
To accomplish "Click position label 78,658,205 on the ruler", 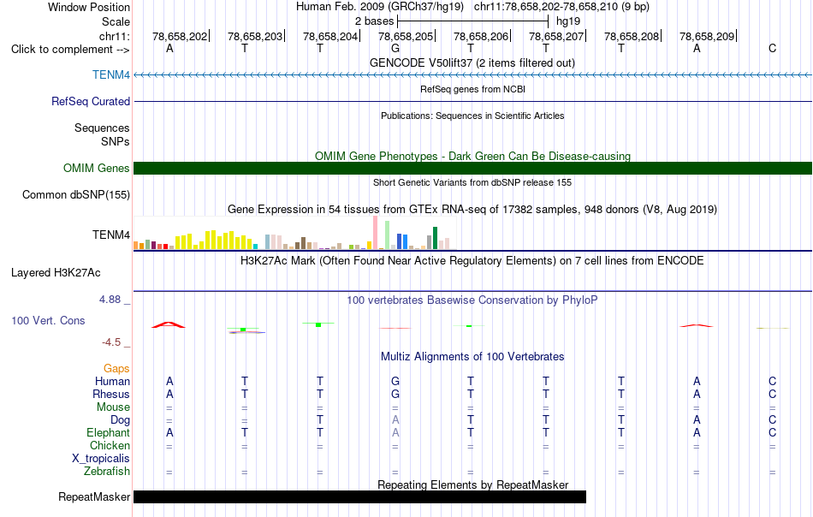I will pos(406,36).
